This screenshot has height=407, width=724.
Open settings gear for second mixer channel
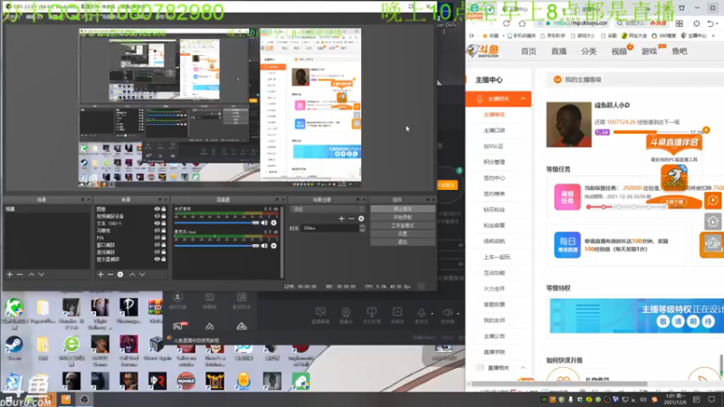[x=274, y=246]
